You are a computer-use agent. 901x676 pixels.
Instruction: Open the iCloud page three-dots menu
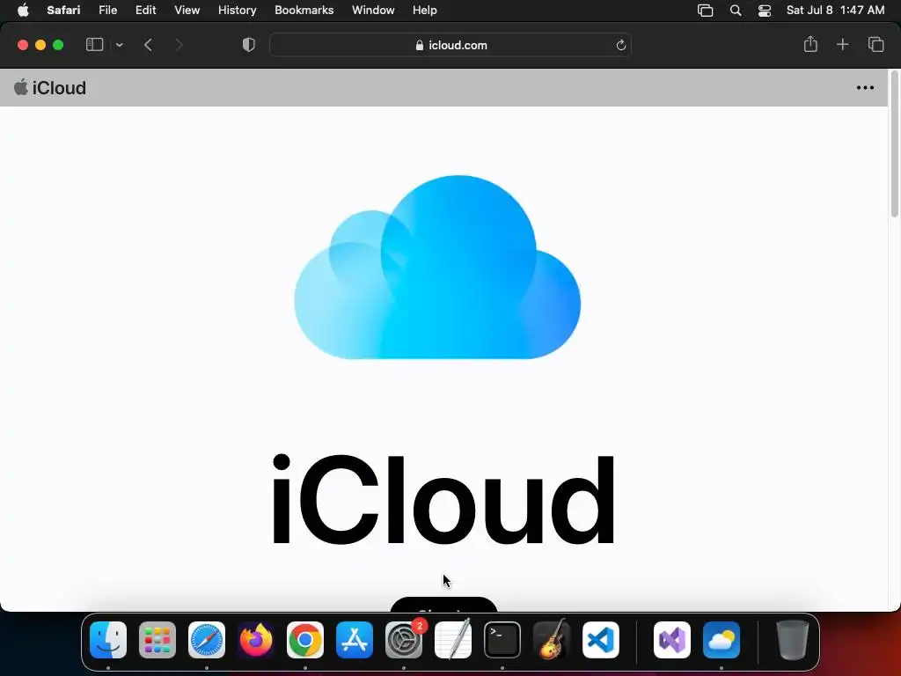tap(865, 88)
